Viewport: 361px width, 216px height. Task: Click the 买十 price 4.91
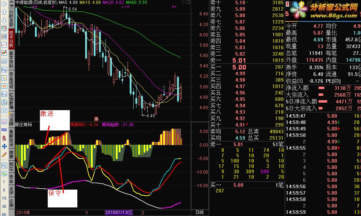240,125
